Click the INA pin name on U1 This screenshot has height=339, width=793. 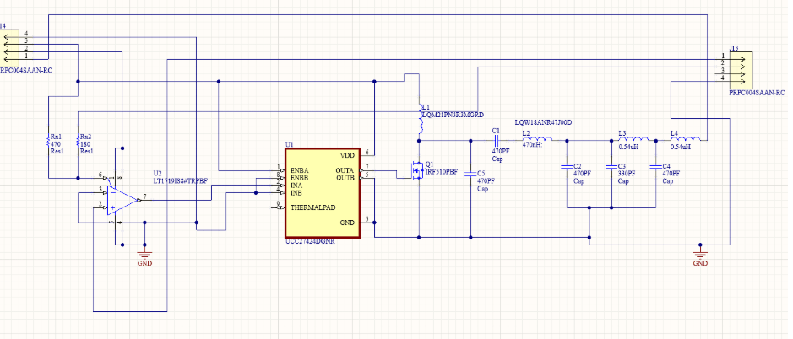coord(296,186)
